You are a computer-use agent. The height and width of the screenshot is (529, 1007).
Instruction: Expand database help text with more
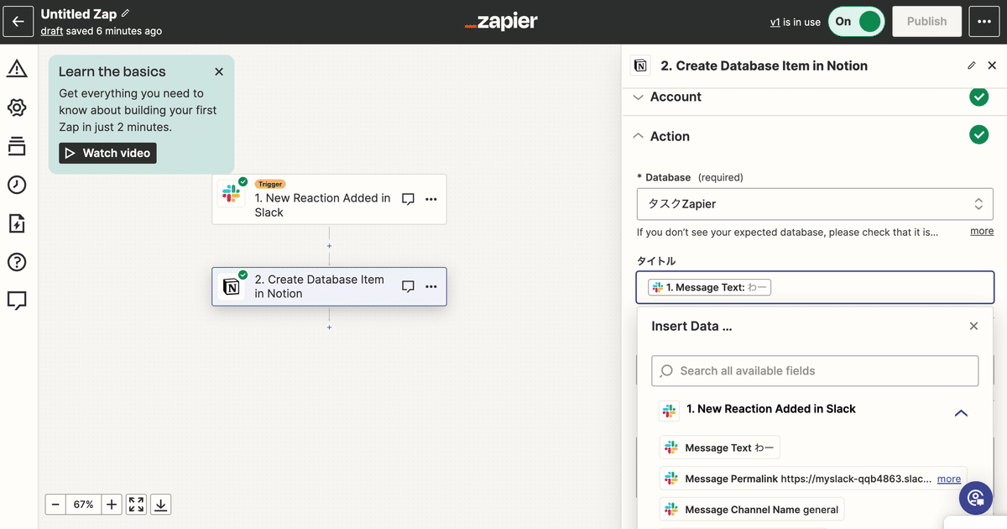click(982, 231)
